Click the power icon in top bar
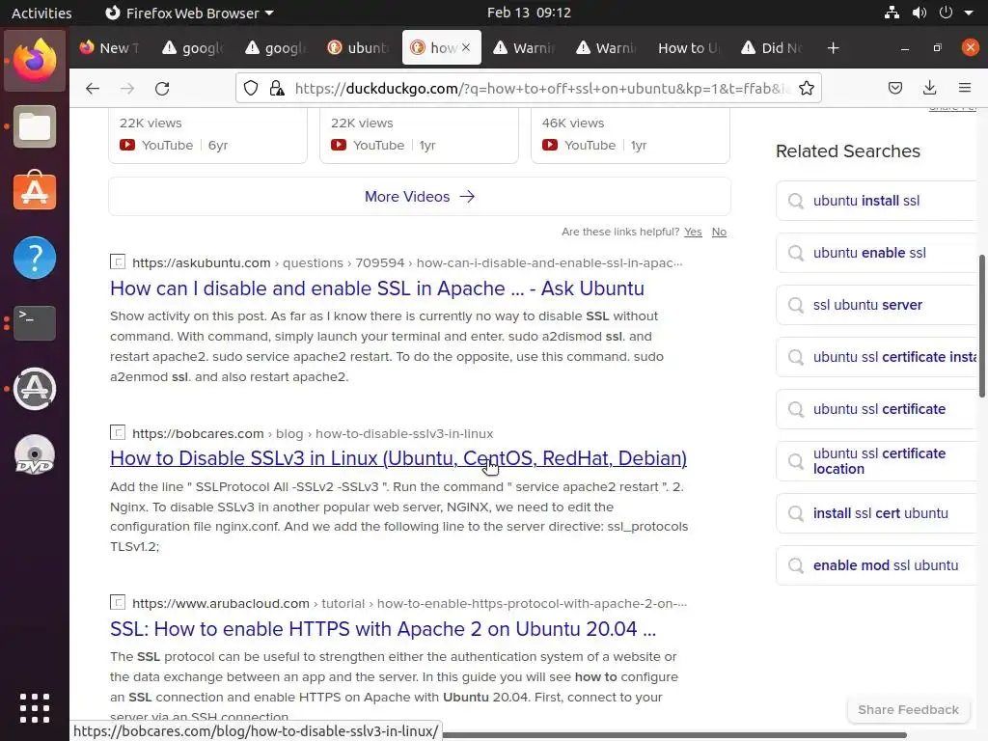 [946, 13]
